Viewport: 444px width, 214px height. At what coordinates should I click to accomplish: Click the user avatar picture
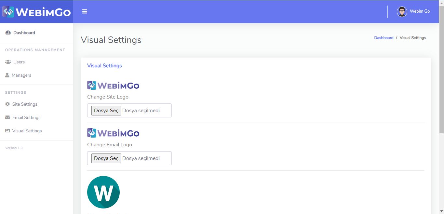(402, 11)
